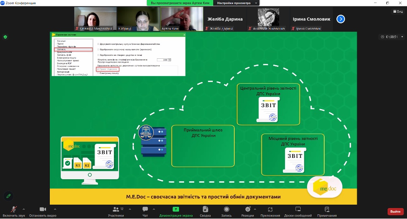
Task: Select Підпис in settings list
Action: [60, 44]
